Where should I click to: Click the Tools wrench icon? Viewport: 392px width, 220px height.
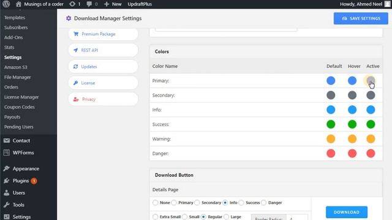click(7, 205)
